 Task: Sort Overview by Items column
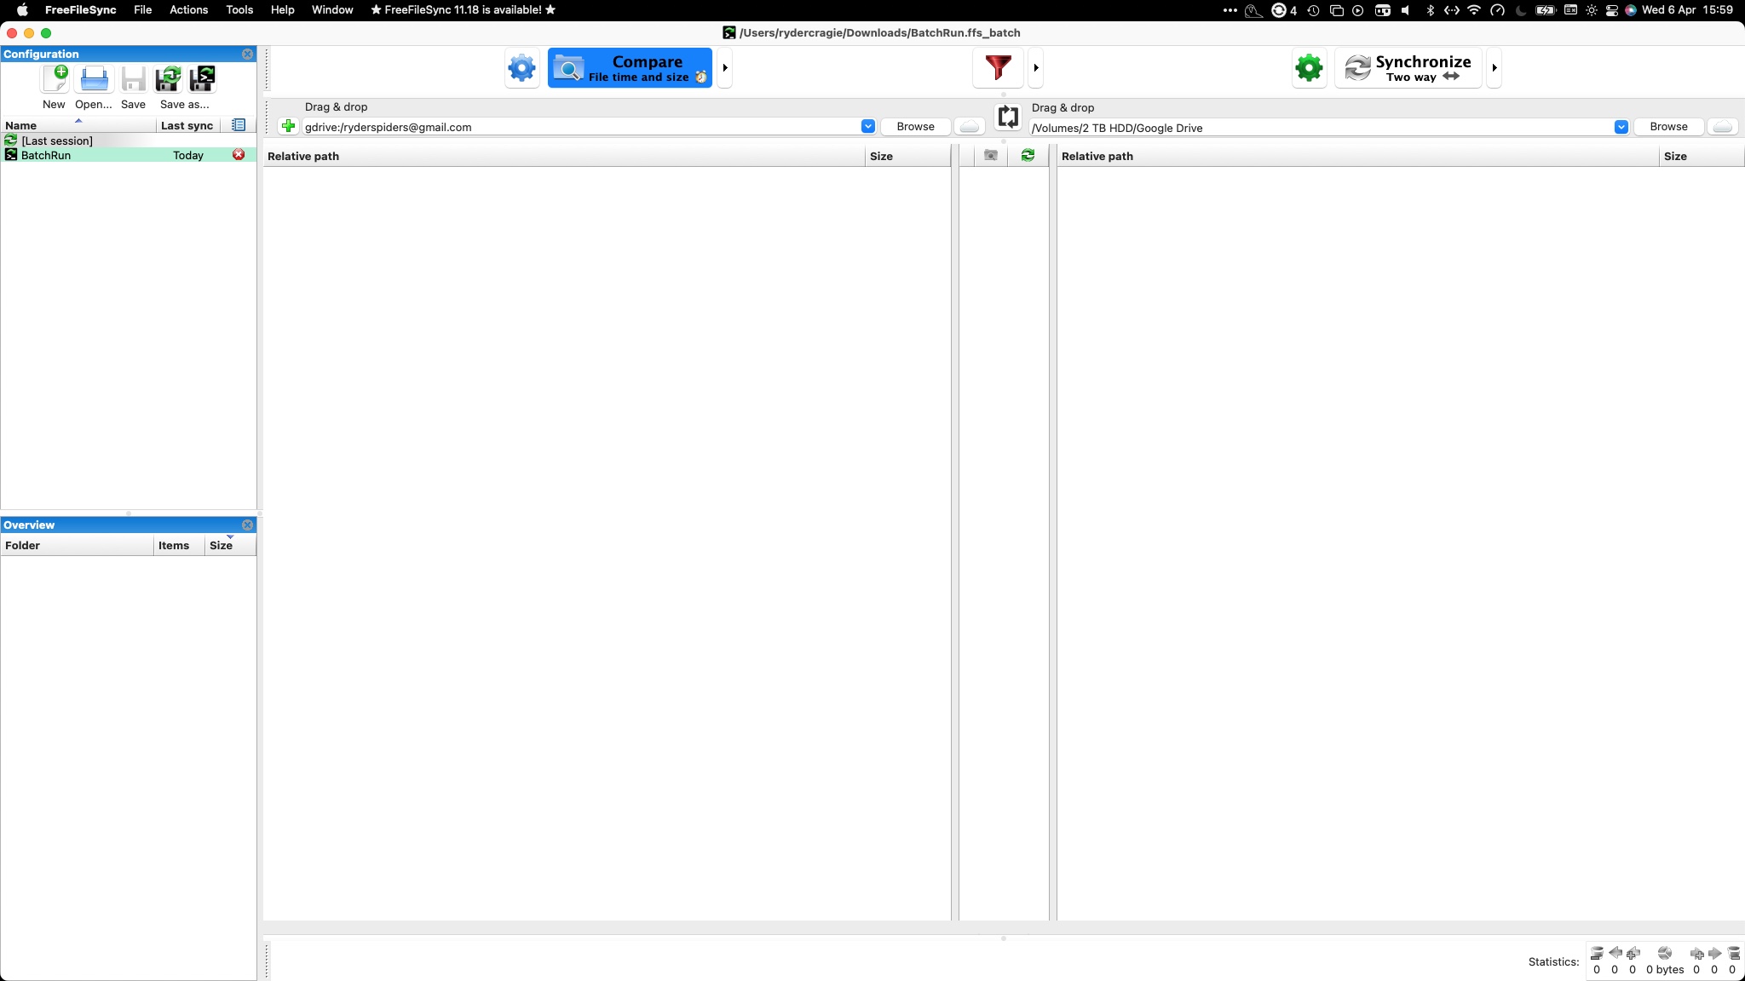179,546
